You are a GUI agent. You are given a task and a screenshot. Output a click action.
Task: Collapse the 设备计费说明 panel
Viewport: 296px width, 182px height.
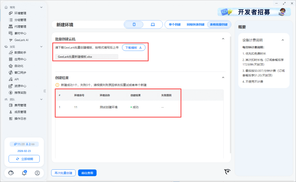point(283,40)
